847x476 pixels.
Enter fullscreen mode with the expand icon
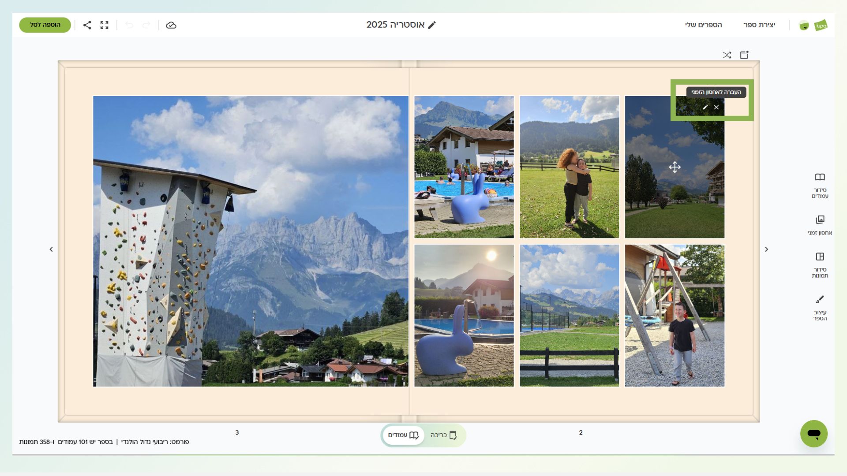[104, 25]
